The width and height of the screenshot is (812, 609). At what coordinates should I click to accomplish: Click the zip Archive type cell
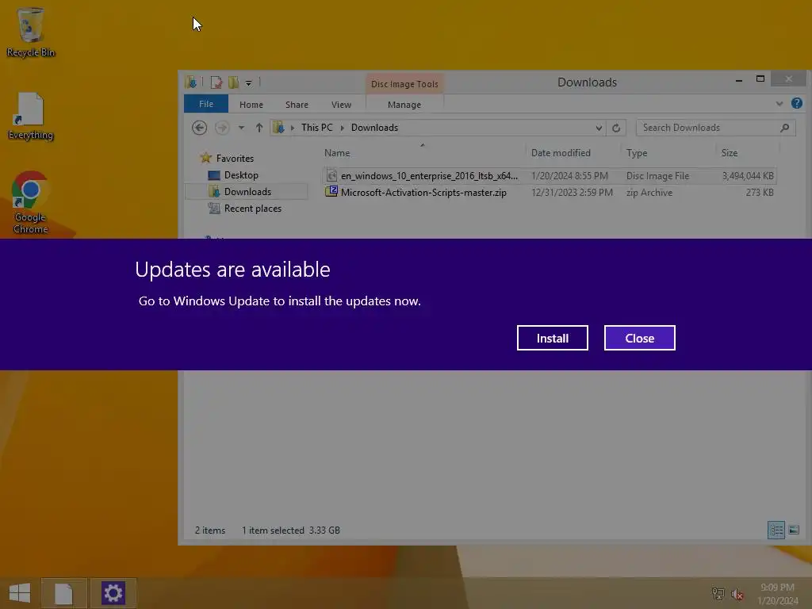tap(649, 193)
